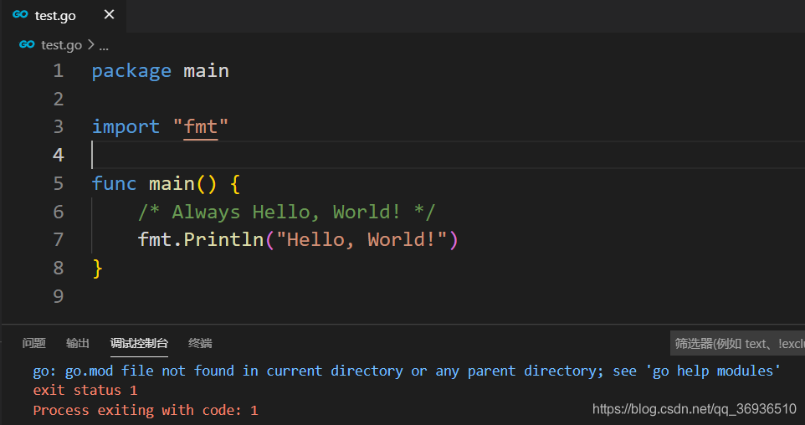Click test.go in the breadcrumb path
Viewport: 805px width, 425px height.
click(x=61, y=45)
